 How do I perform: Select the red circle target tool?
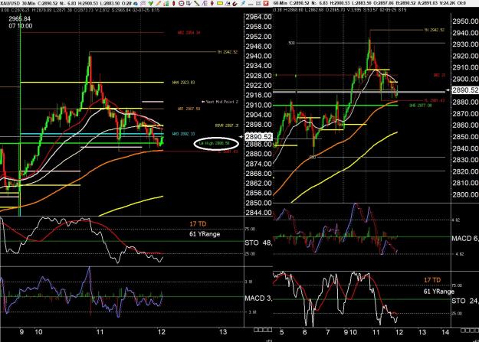(181, 3)
